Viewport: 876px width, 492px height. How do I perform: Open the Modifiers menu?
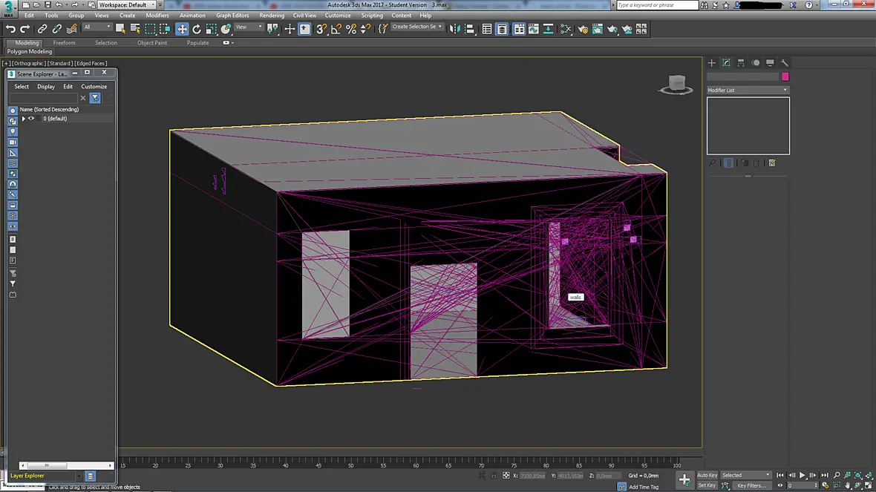(x=157, y=16)
